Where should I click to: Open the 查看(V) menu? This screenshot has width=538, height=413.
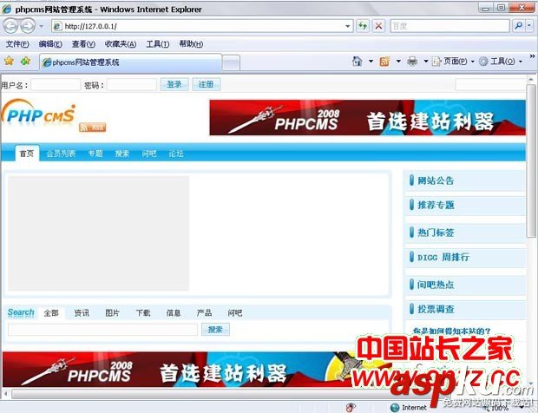[x=83, y=44]
